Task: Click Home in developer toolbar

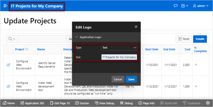Action: coord(9,103)
